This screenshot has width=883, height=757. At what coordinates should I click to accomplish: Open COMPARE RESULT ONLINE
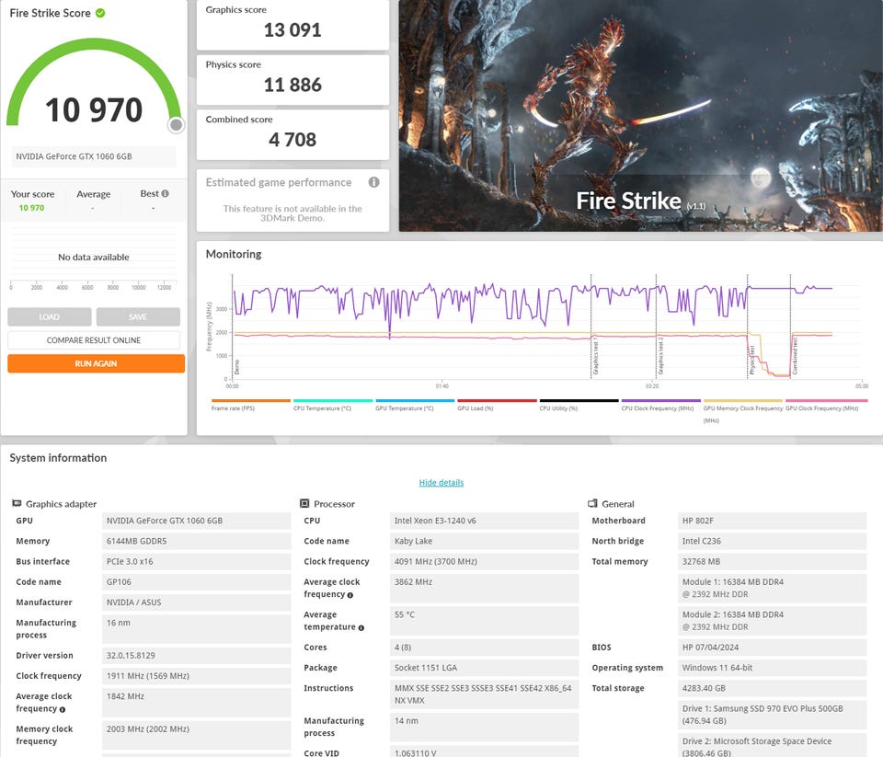pyautogui.click(x=94, y=340)
